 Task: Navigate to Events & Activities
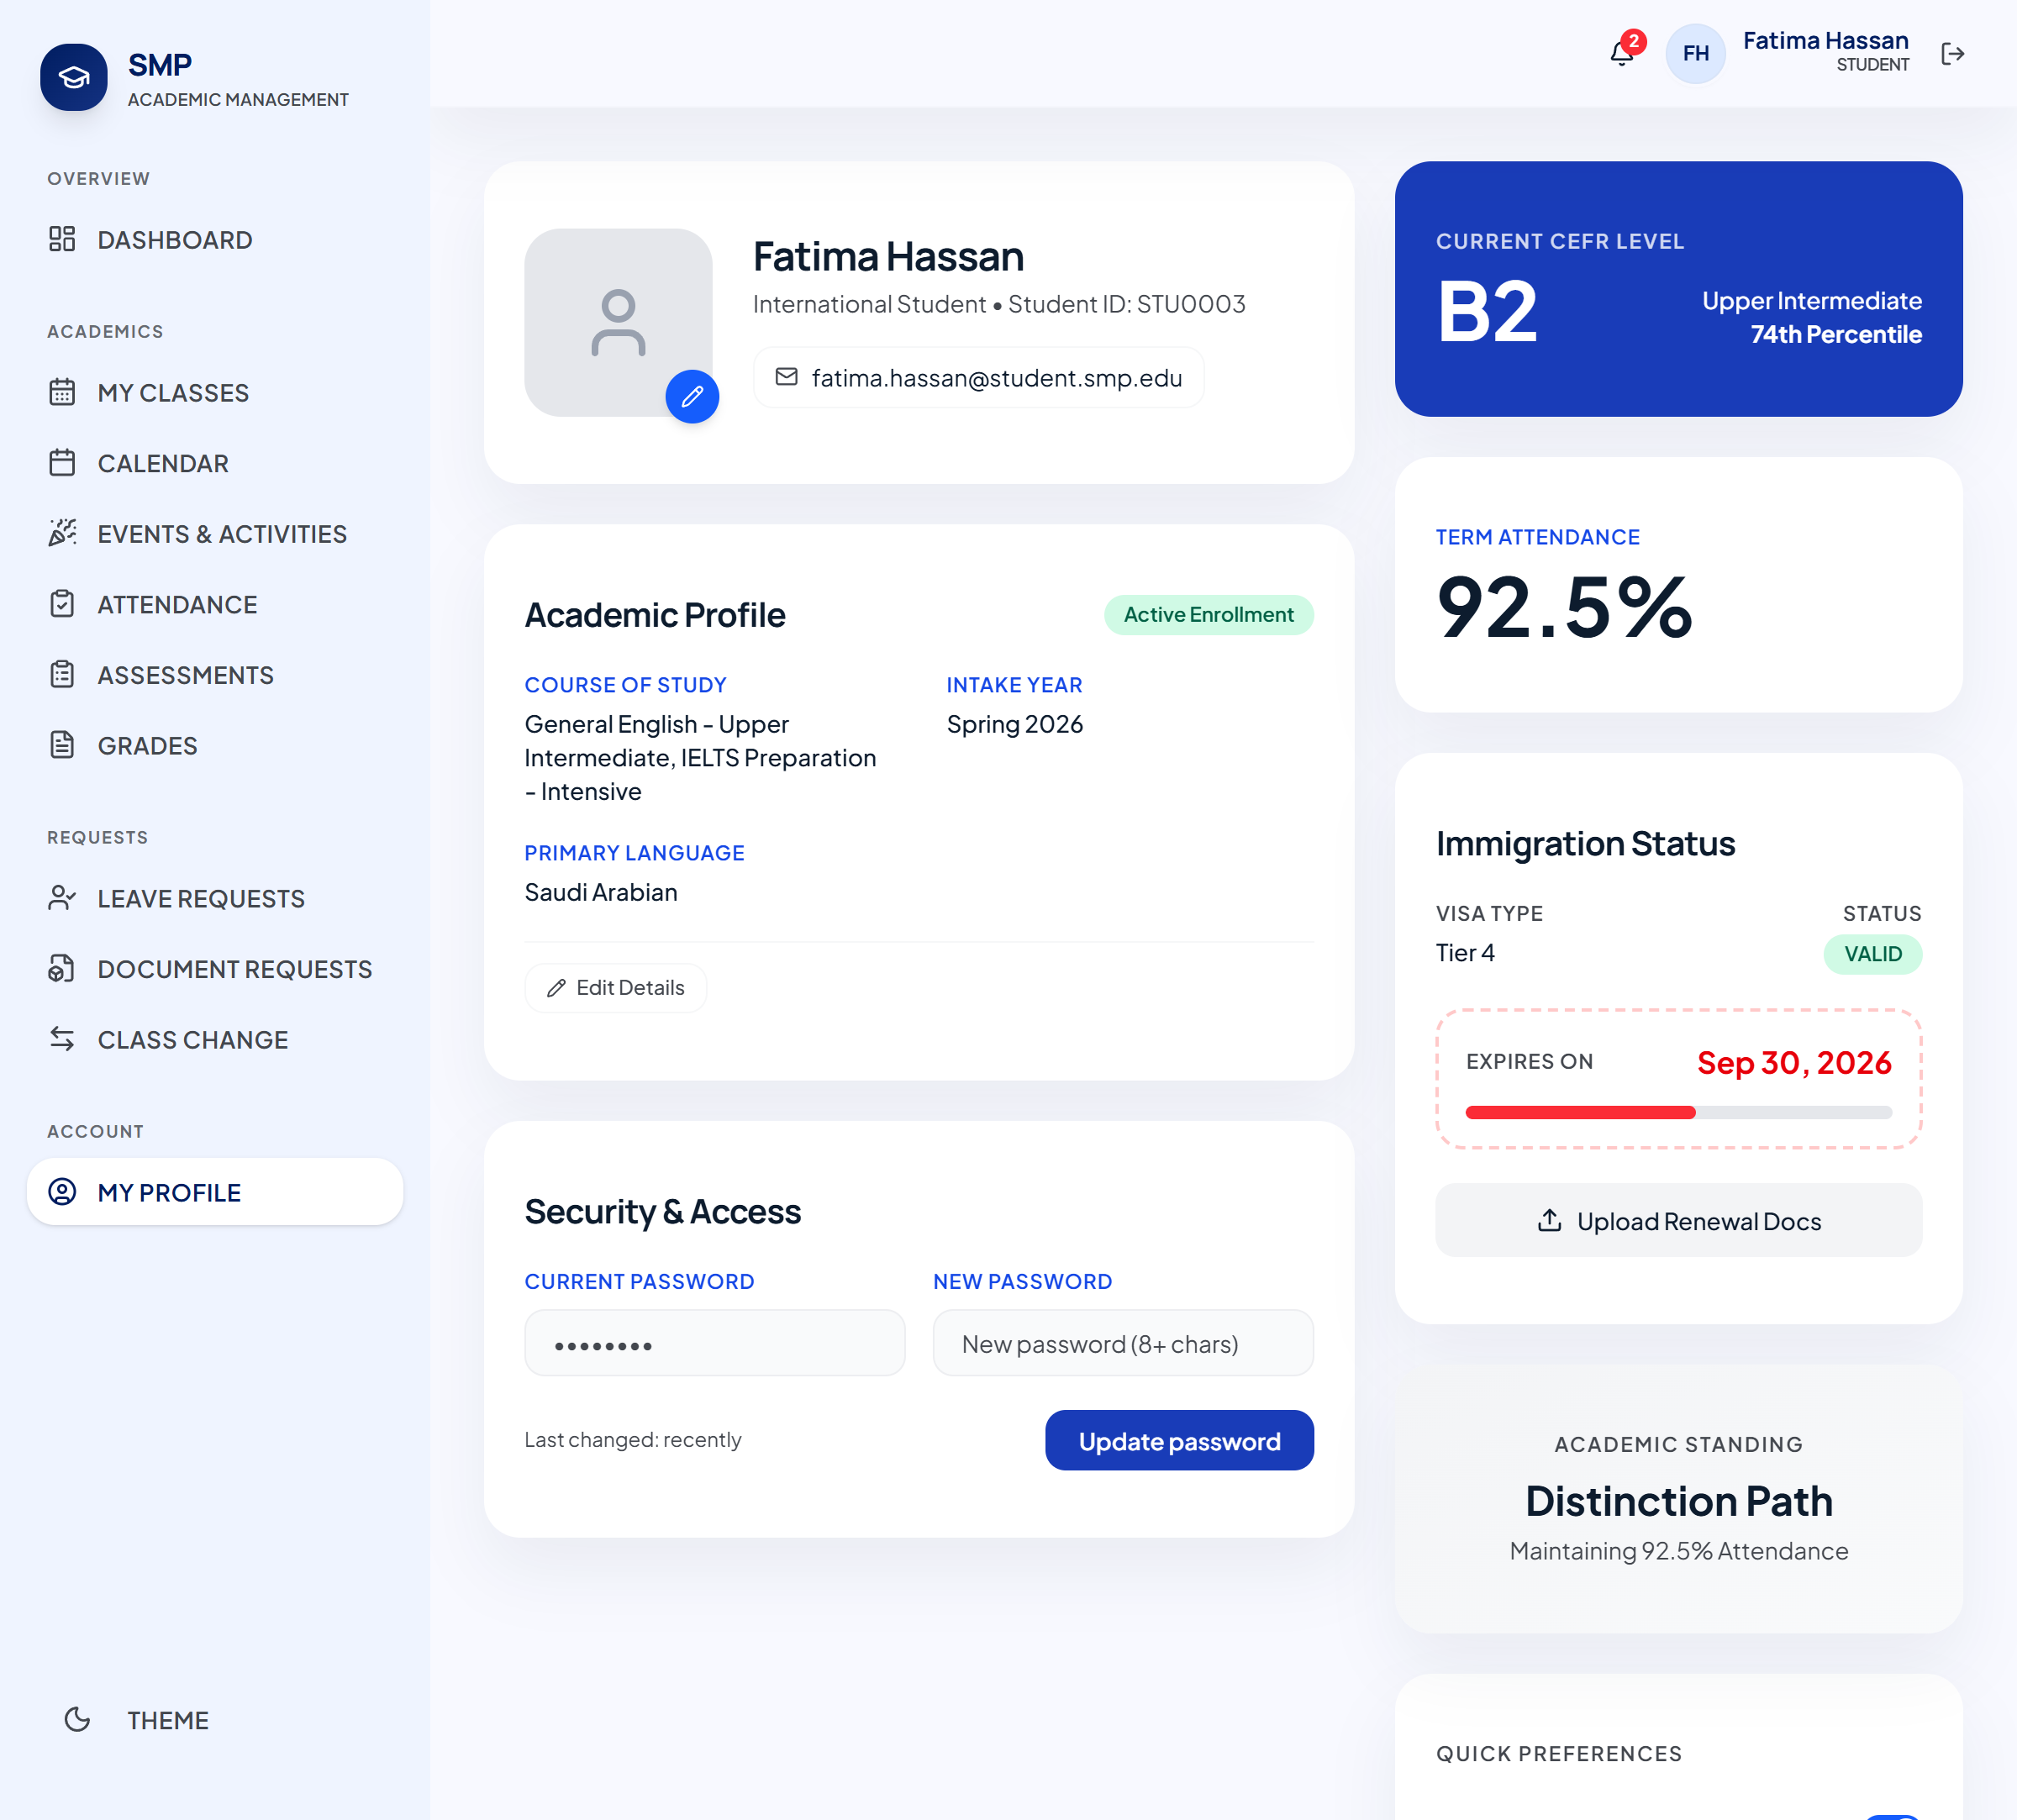click(215, 534)
